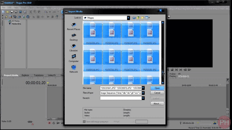Click into the File name field
232x130 pixels.
121,88
